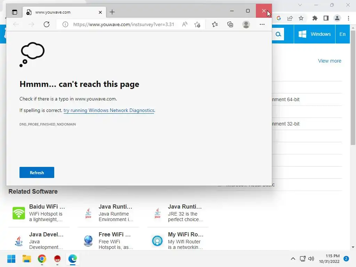Open Edge Collections
This screenshot has height=267, width=356.
pyautogui.click(x=230, y=24)
